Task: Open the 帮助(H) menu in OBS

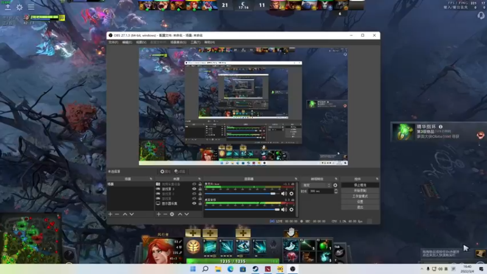Action: pos(209,42)
